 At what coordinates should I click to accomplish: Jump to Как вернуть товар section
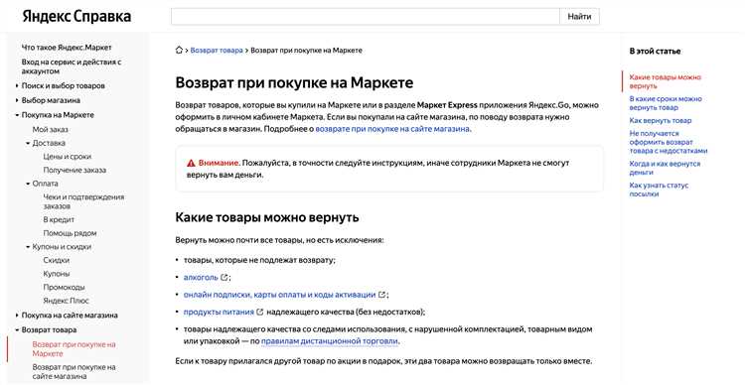[x=661, y=121]
